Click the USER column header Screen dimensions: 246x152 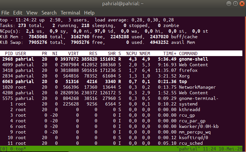(21, 53)
